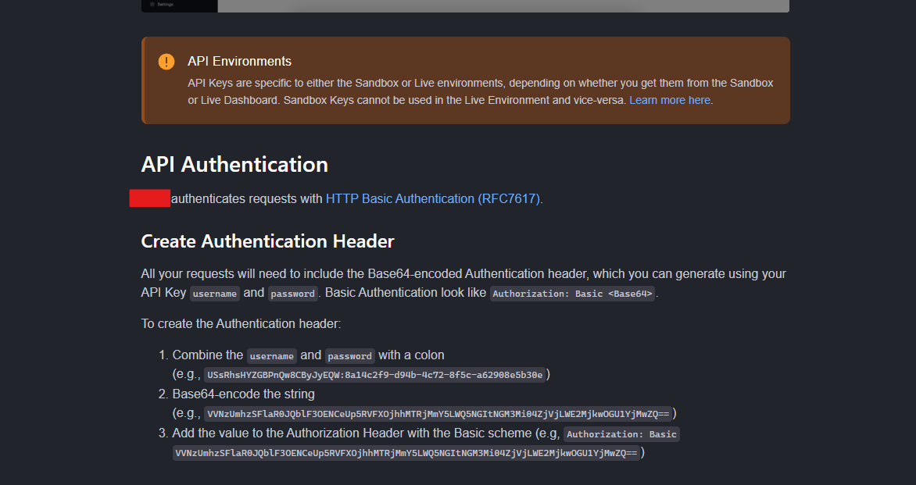Image resolution: width=916 pixels, height=485 pixels.
Task: Open the 'Learn more here' link
Action: point(670,100)
